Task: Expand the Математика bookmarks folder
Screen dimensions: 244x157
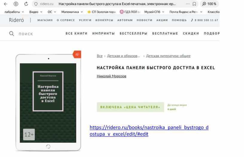Action: click(72, 12)
